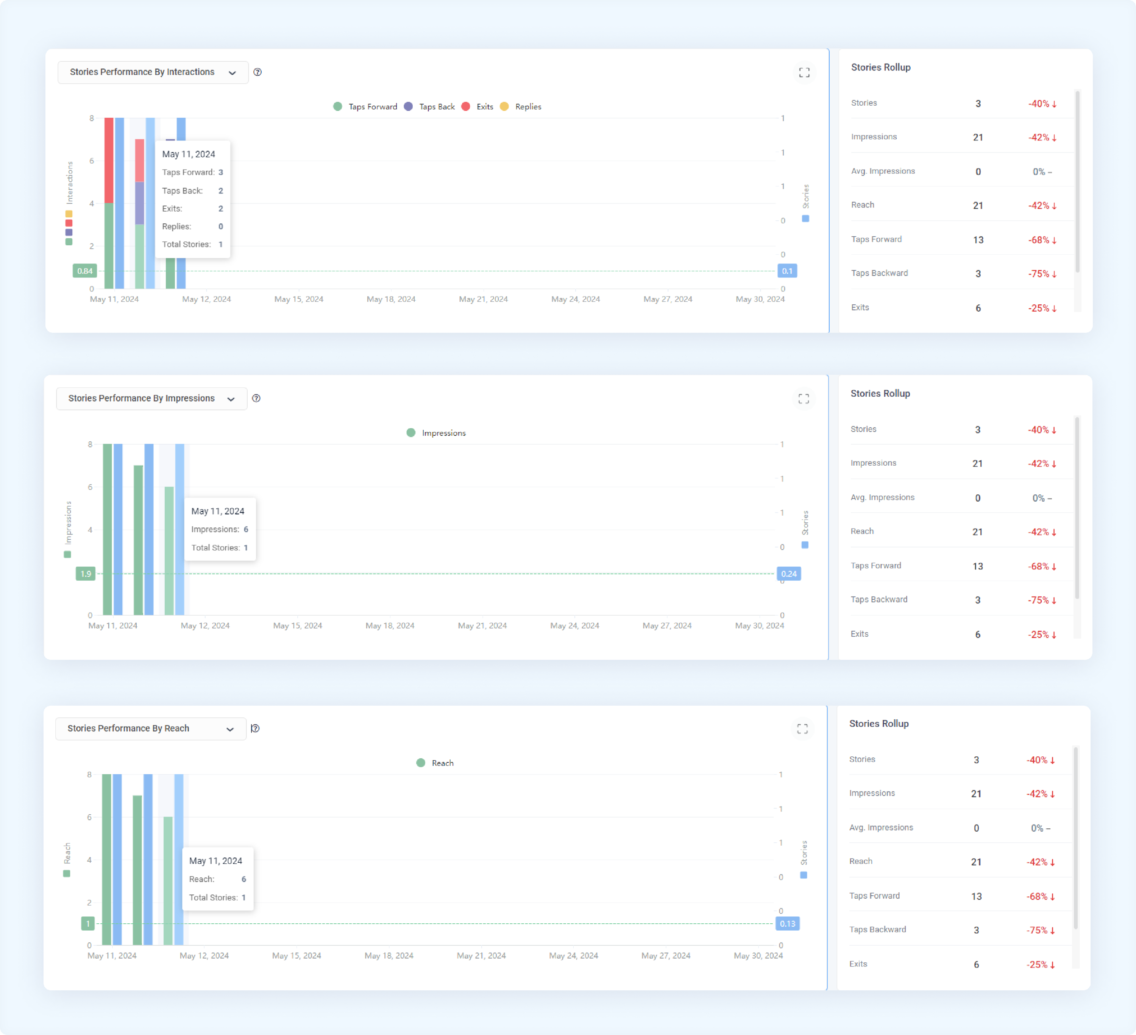Click the highlighted light-green Impressions bar
This screenshot has height=1035, width=1136.
click(x=169, y=551)
